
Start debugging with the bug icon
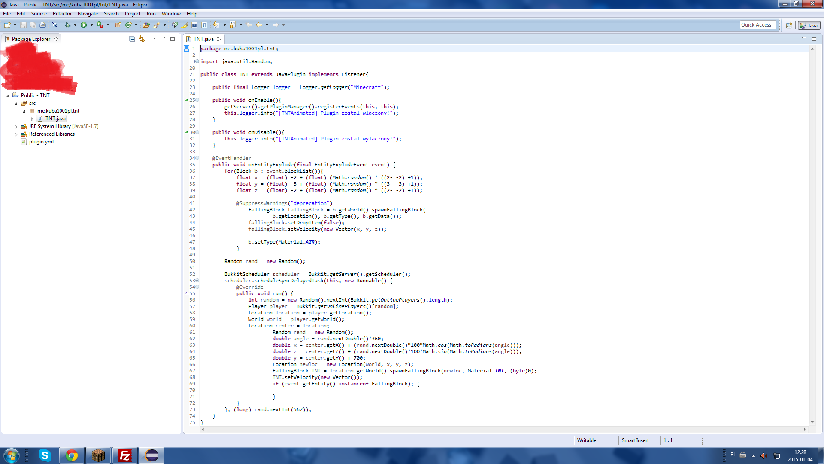click(67, 25)
